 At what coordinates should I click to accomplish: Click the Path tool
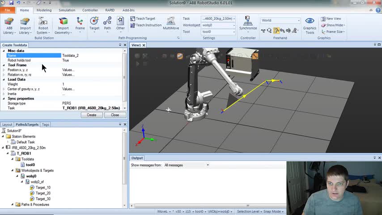click(107, 25)
